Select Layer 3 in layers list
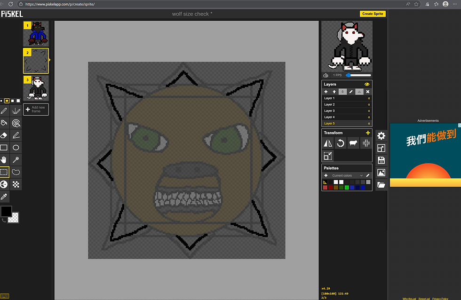461x300 pixels. 347,111
